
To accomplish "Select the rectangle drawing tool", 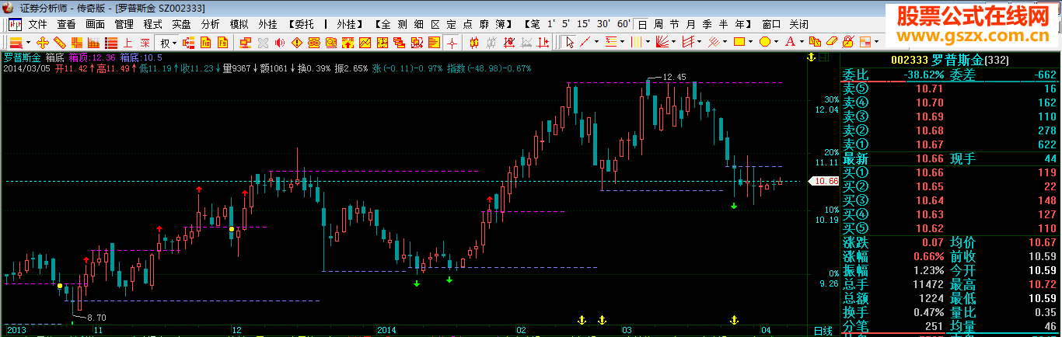I will tap(739, 42).
